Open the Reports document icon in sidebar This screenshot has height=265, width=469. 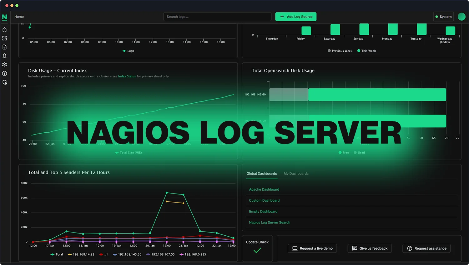coord(4,47)
